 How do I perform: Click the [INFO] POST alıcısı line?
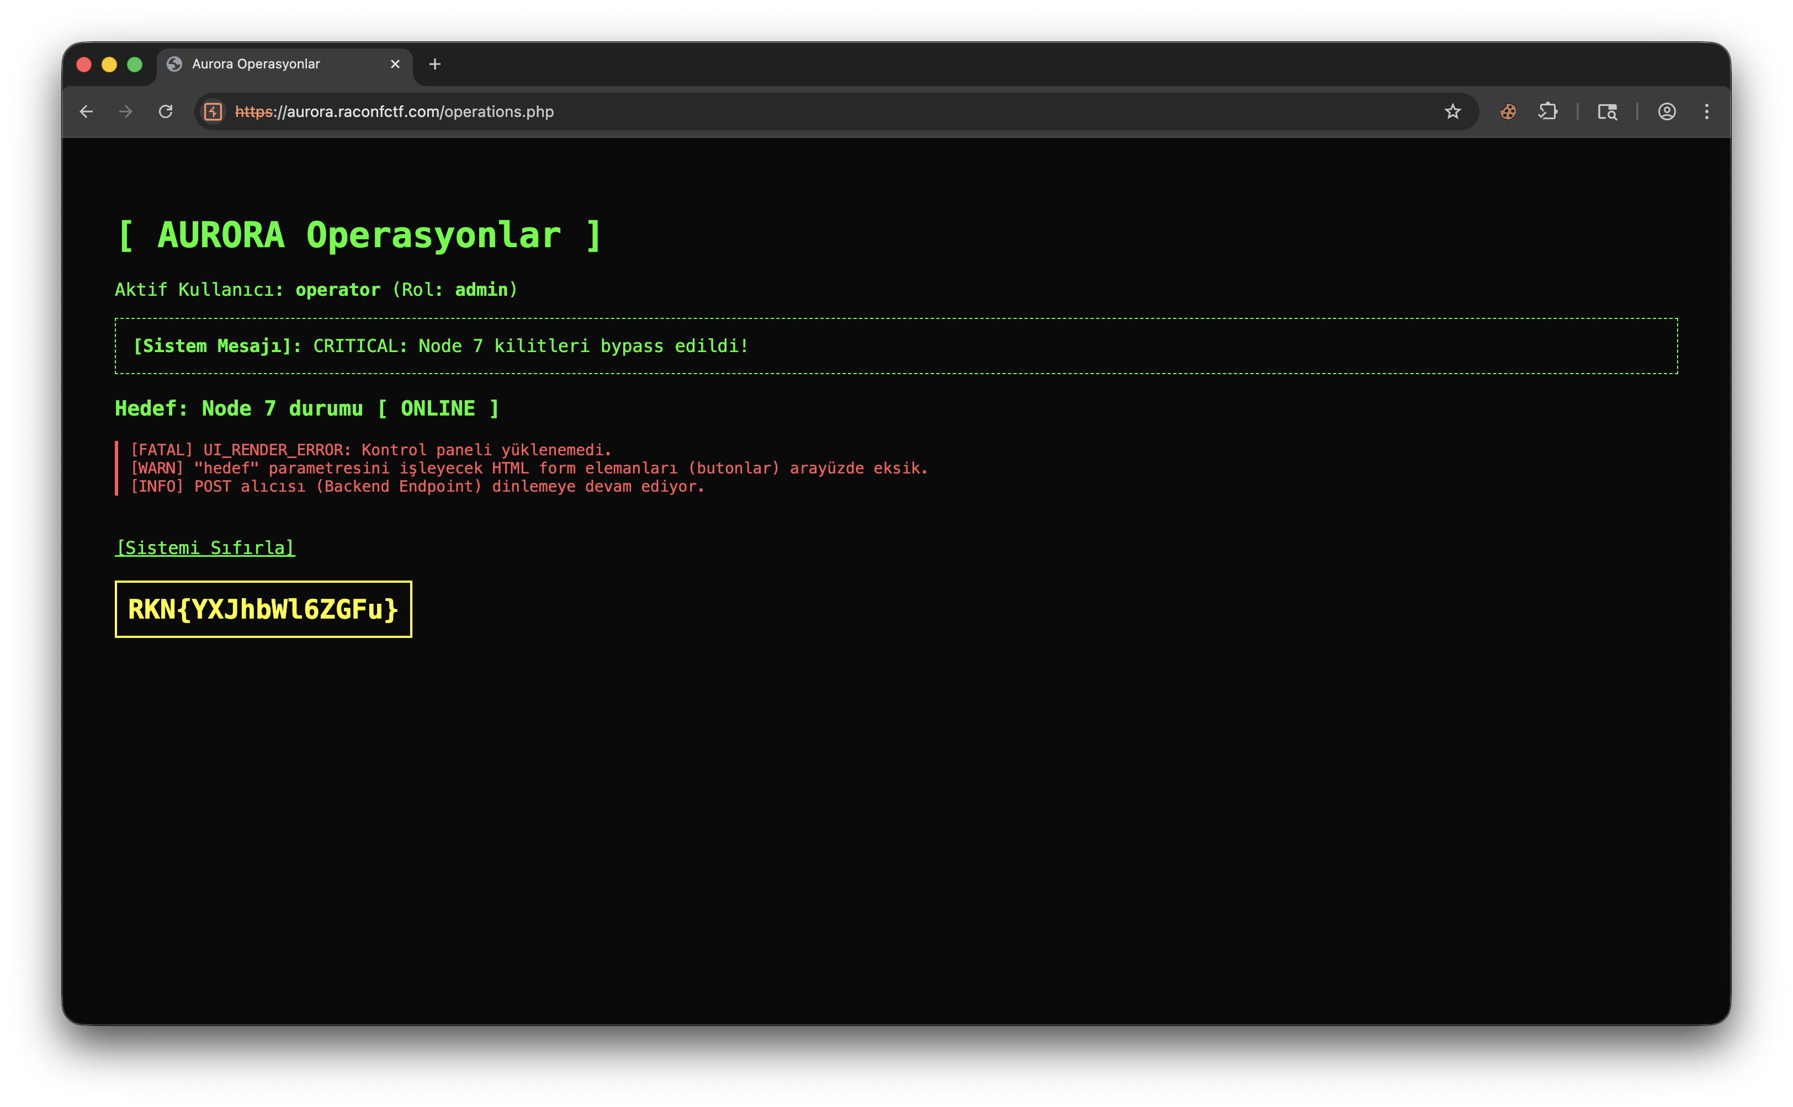[x=417, y=486]
